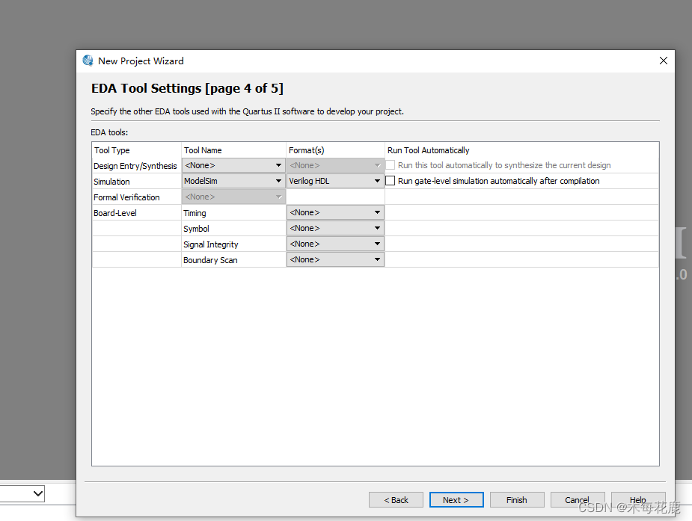Click the Finish button
Image resolution: width=692 pixels, height=521 pixels.
[517, 500]
